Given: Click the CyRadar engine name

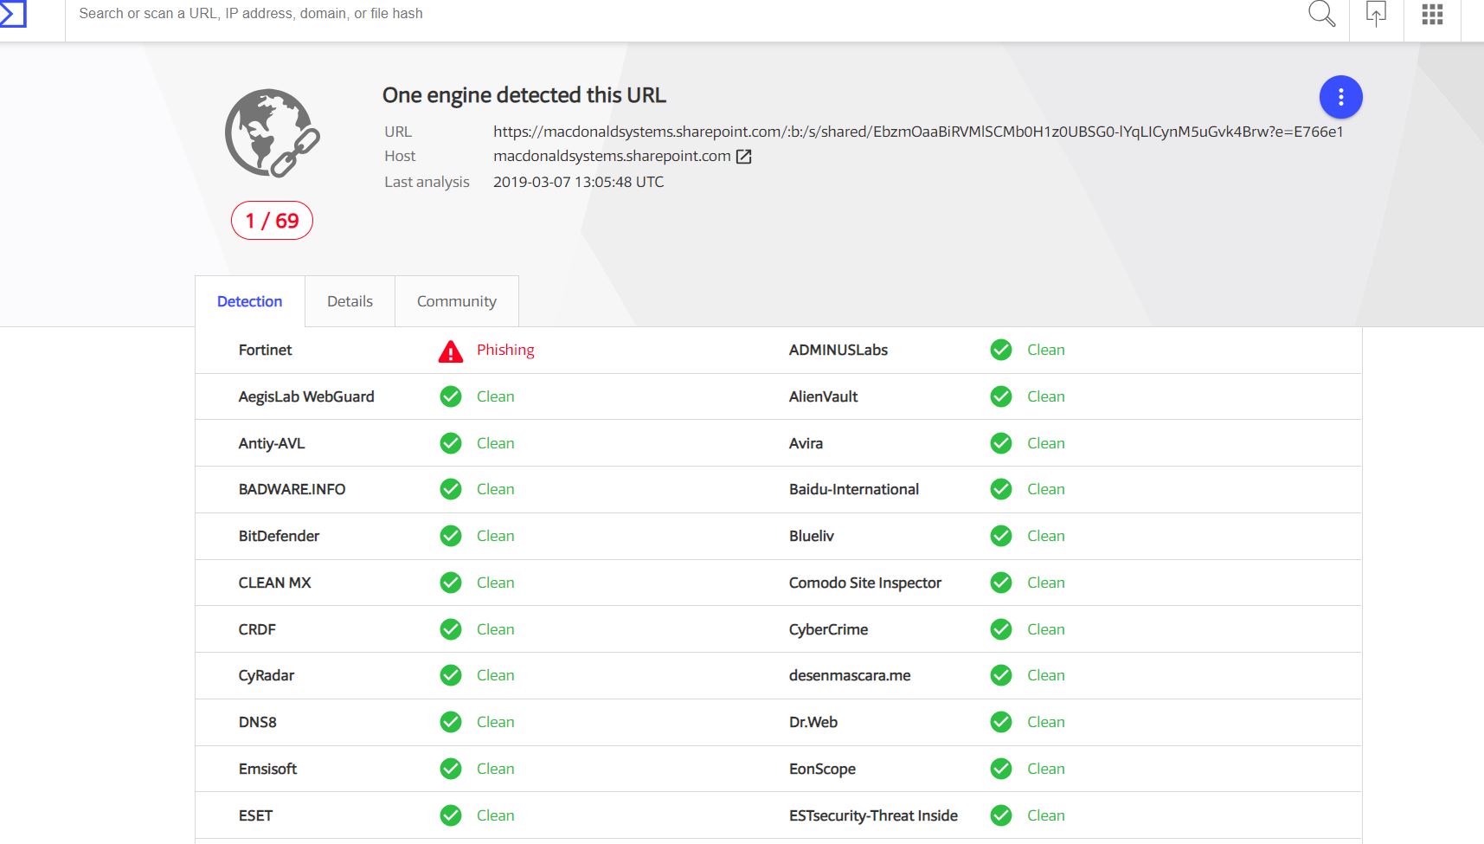Looking at the screenshot, I should click(x=266, y=675).
